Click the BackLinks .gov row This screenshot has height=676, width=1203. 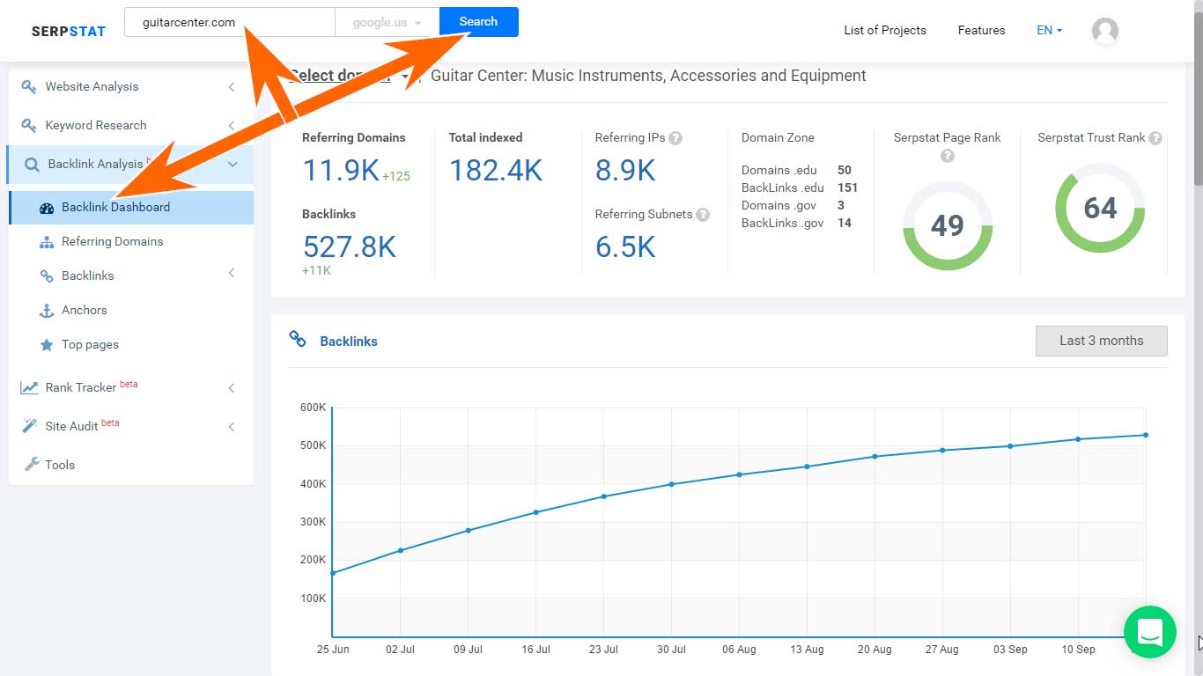tap(797, 223)
